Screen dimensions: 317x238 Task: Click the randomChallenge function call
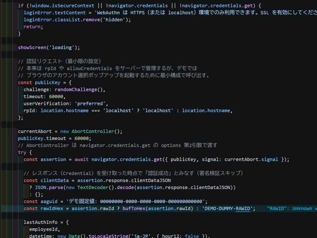(x=76, y=90)
